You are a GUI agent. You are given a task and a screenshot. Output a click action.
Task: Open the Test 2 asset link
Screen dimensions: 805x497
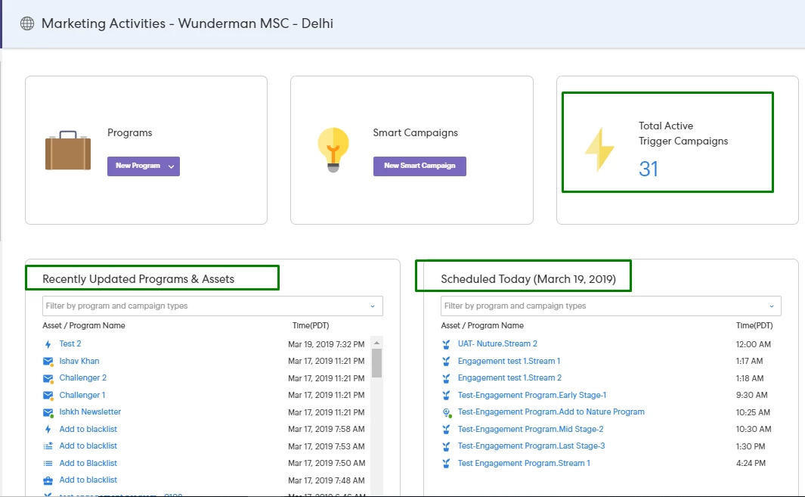tap(70, 343)
